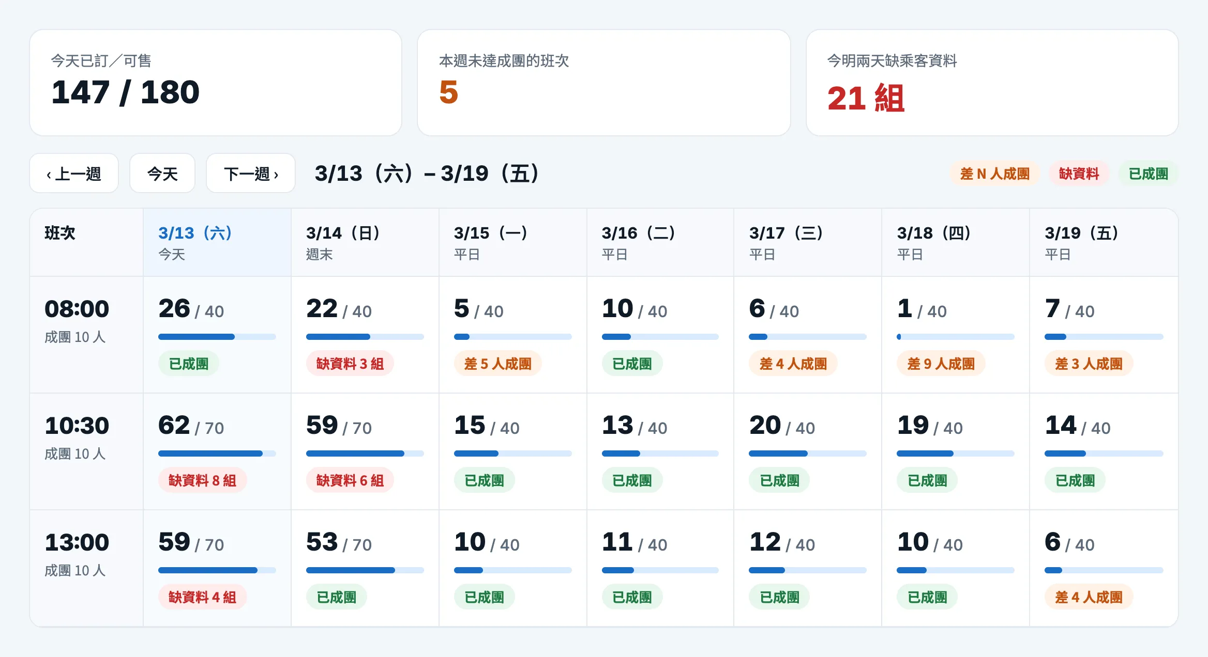Click the 3/13（六）– 3/19（五）date range title
The image size is (1208, 657).
427,174
